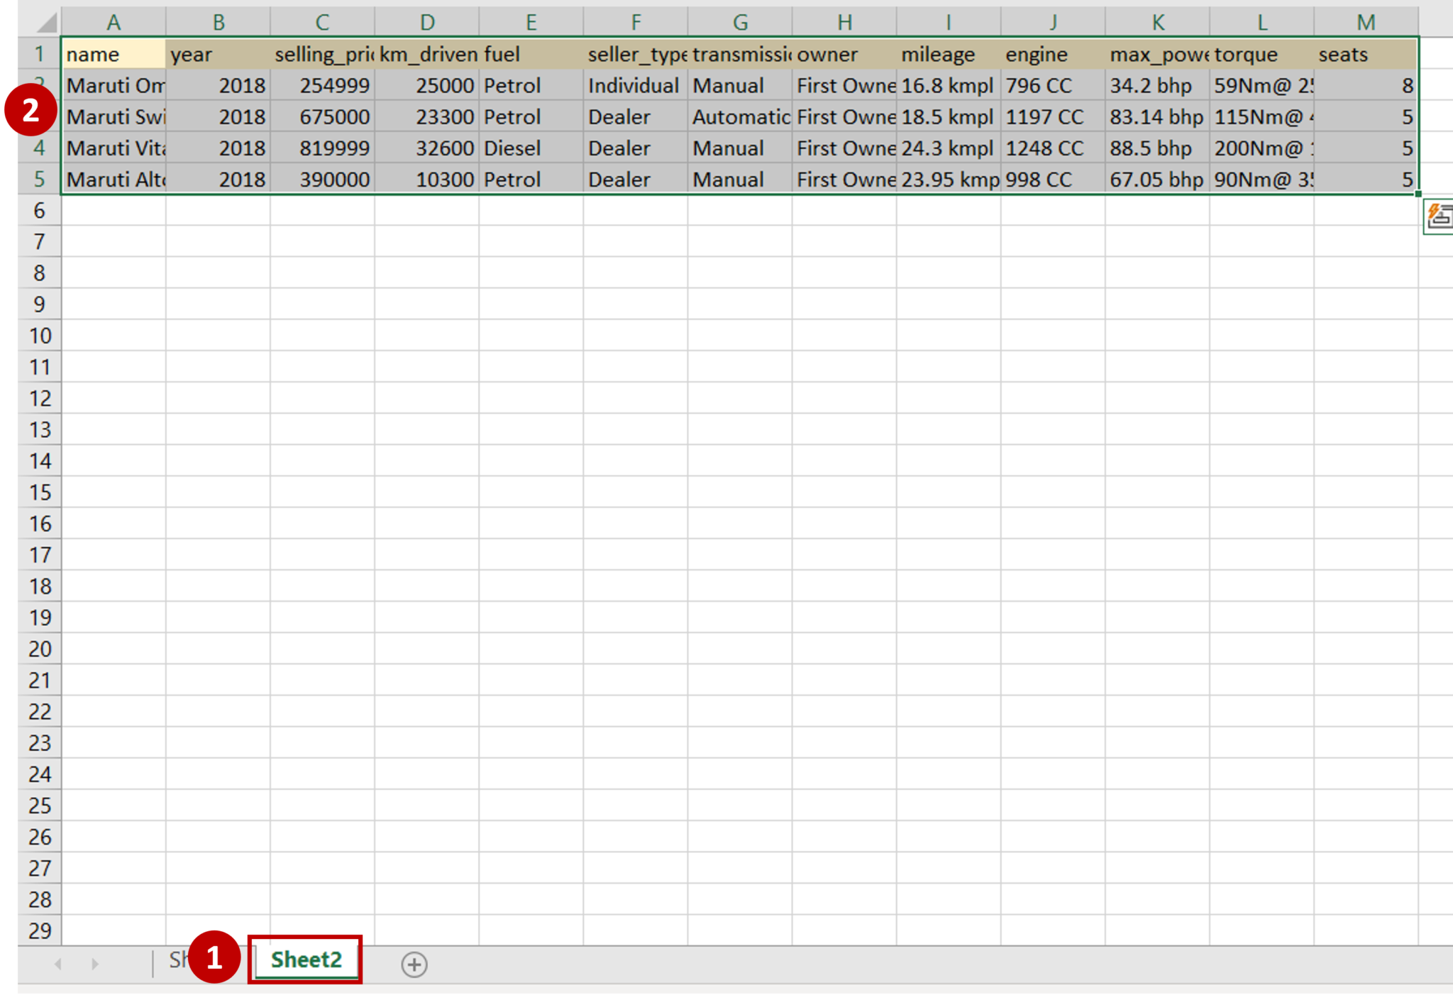Select row 6 header
Image resolution: width=1453 pixels, height=1000 pixels.
click(40, 210)
